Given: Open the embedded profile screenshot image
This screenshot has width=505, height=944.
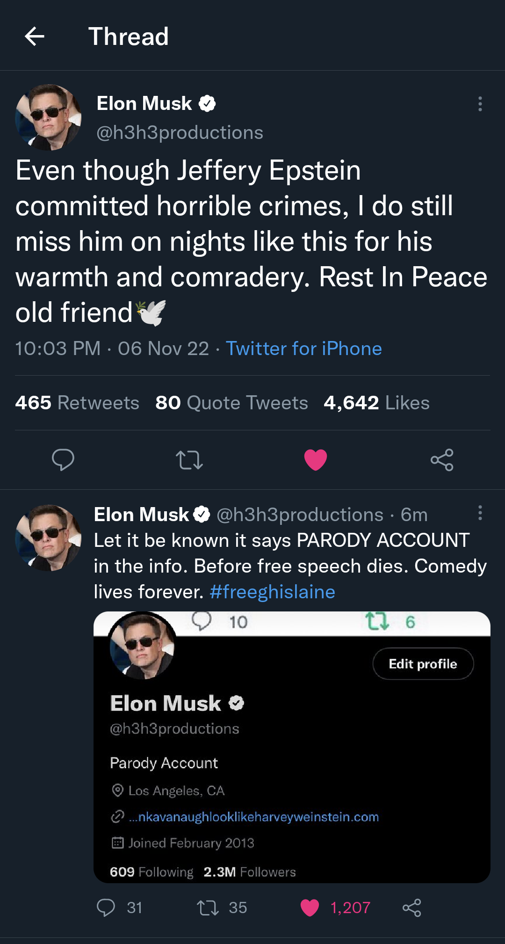Looking at the screenshot, I should 292,747.
